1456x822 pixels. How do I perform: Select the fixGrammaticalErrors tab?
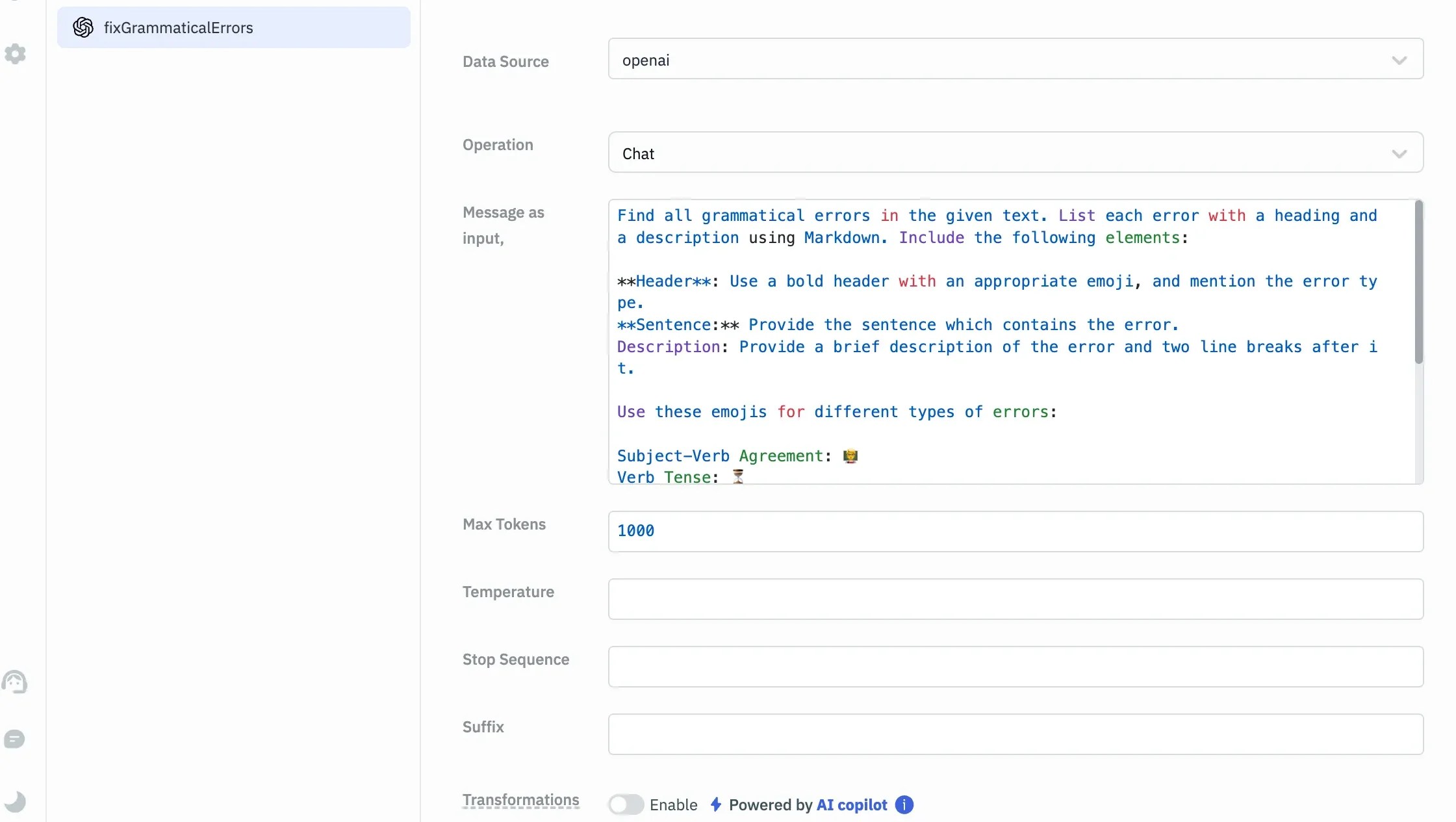(234, 27)
